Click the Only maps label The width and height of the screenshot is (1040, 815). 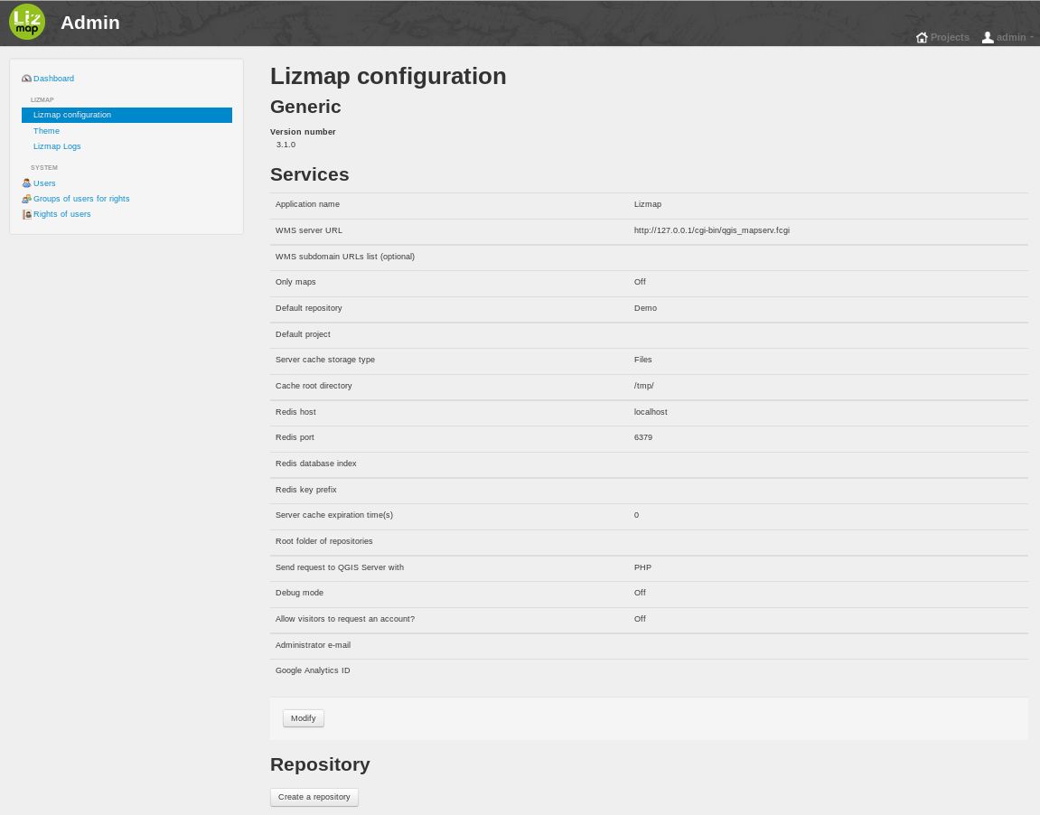coord(295,282)
